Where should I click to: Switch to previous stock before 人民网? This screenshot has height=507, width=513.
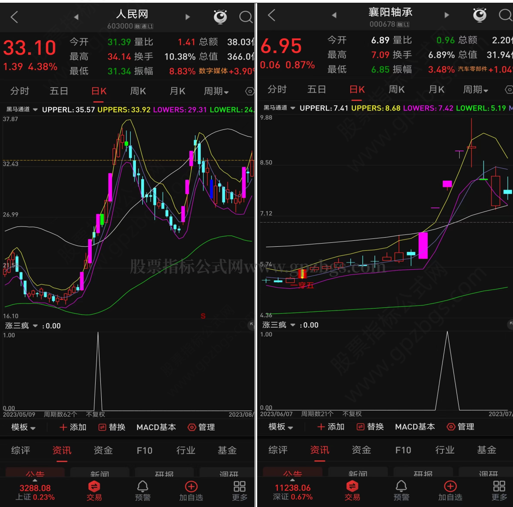(x=76, y=17)
